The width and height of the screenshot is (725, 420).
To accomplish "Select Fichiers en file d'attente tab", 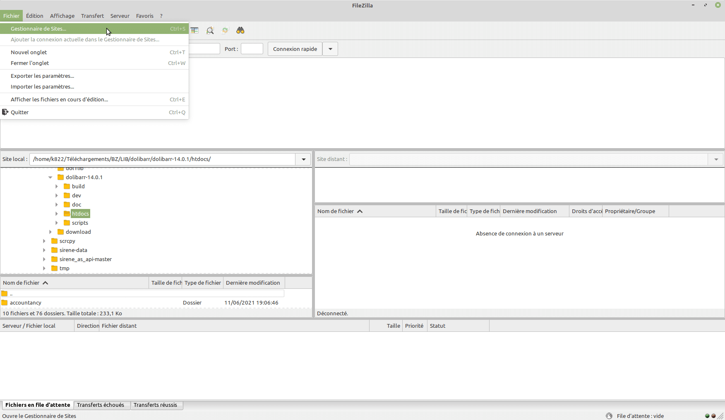I will (38, 405).
